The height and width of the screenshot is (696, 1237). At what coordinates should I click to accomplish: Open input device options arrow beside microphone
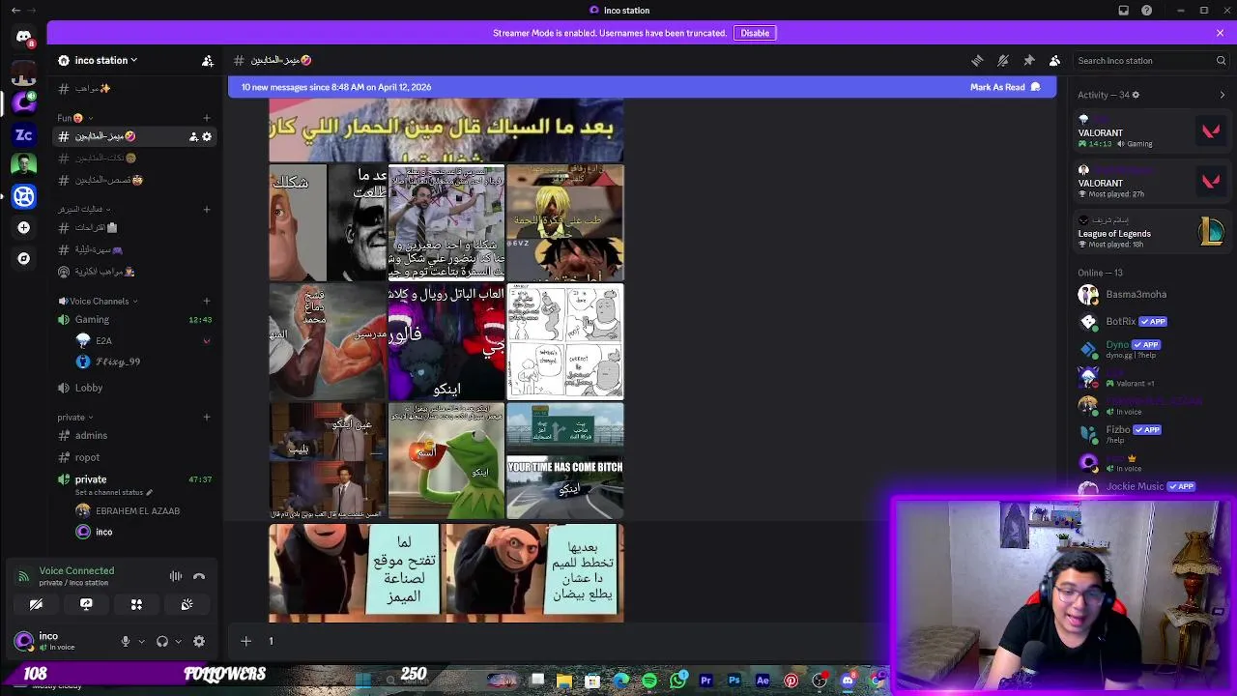click(x=141, y=641)
